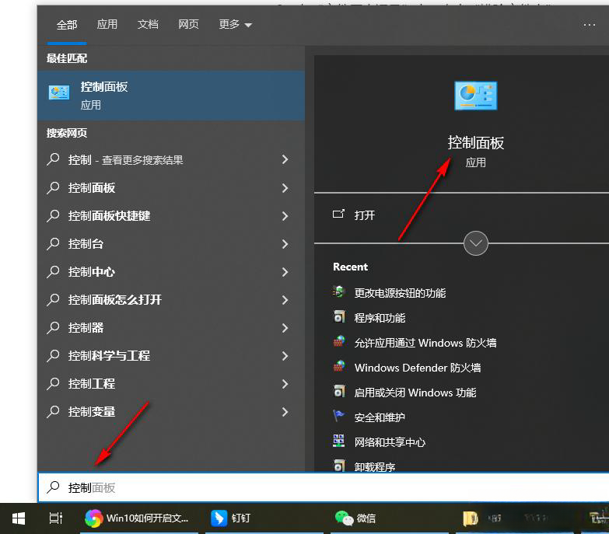This screenshot has width=609, height=534.
Task: Open recent item 更改电源按钮的功能
Action: tap(400, 293)
